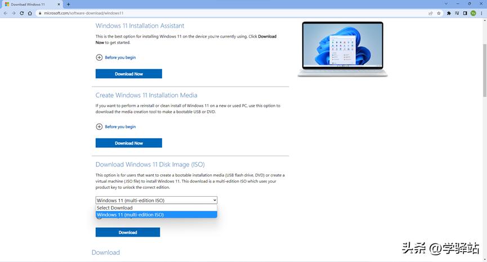Click the Windows 11 laptop image
The width and height of the screenshot is (487, 262).
coord(342,49)
